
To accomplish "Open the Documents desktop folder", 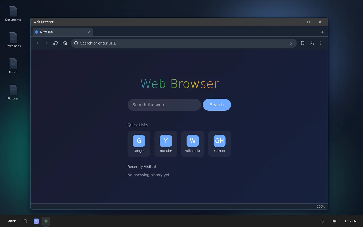I will tap(13, 14).
